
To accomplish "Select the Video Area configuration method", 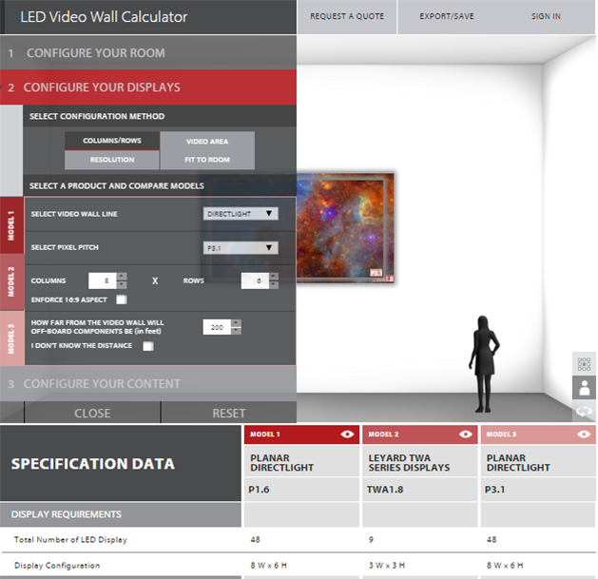I will [x=207, y=141].
